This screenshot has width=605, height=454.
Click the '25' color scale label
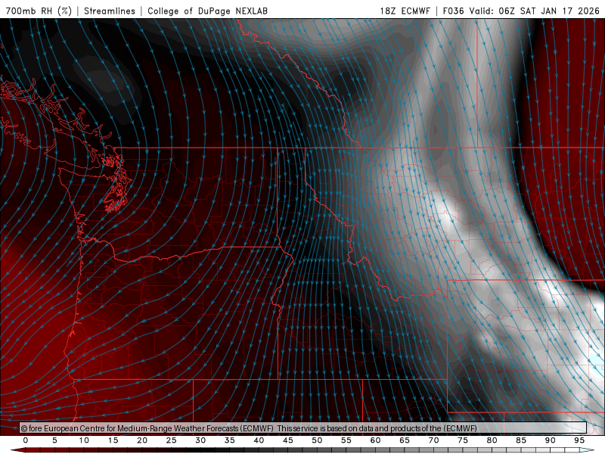[x=171, y=440]
